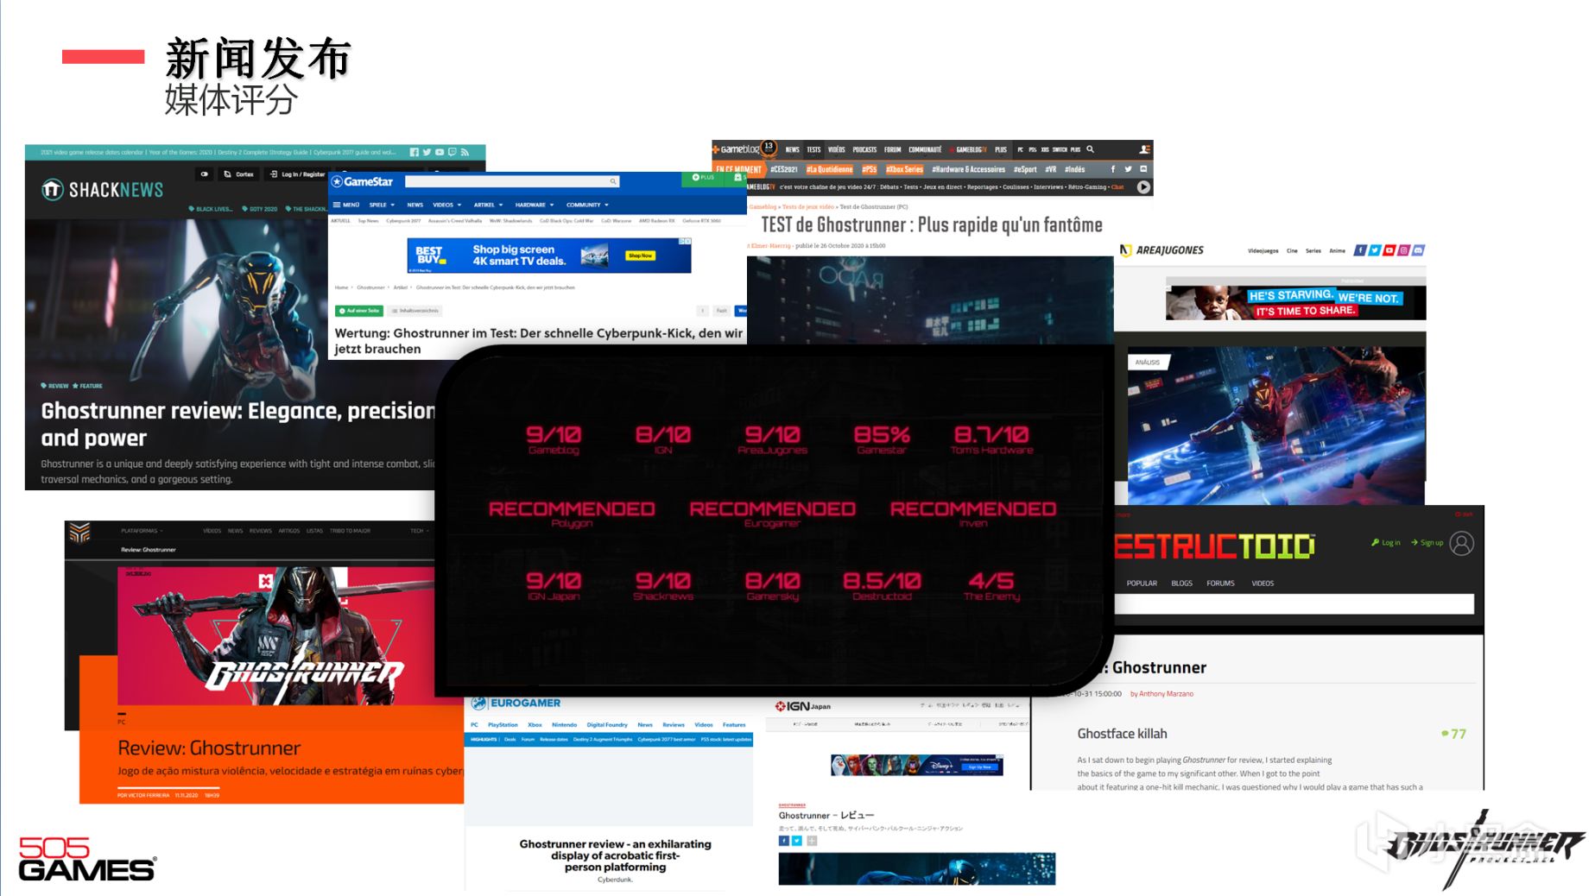Click Log in on Destructoid

1386,543
